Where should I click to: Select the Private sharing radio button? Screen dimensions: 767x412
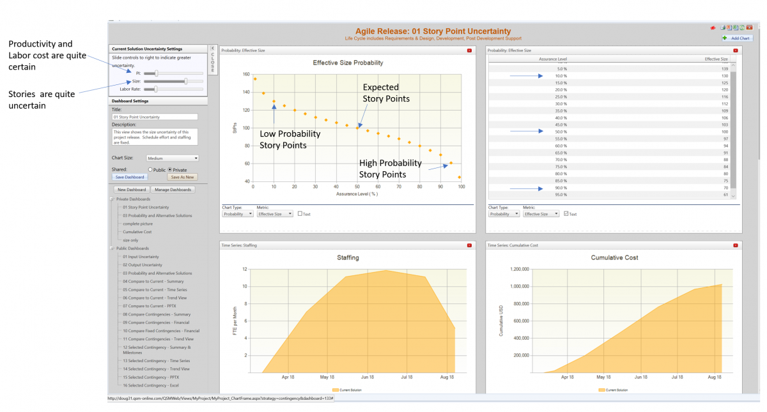170,169
